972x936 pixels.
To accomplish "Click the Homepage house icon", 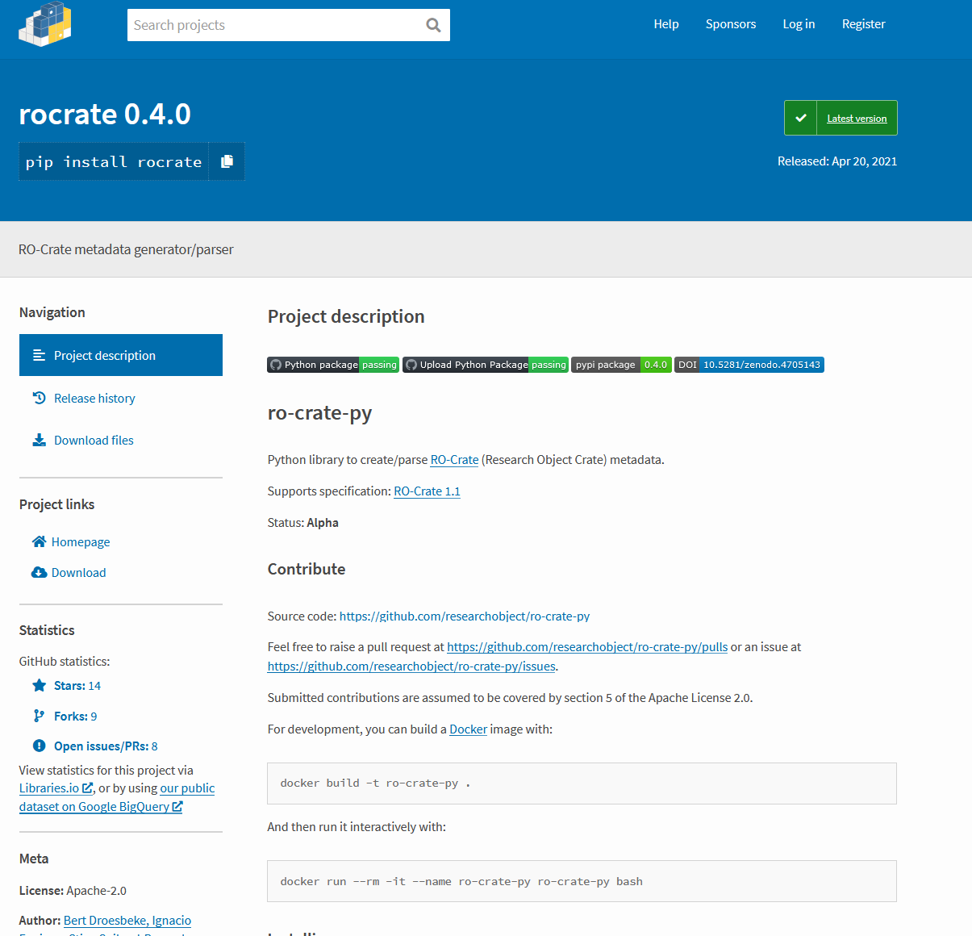I will pos(39,541).
